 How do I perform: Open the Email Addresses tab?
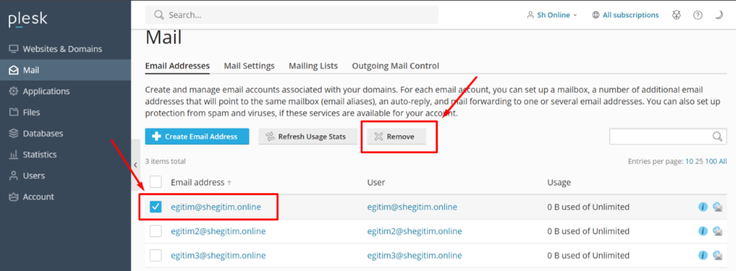click(178, 65)
